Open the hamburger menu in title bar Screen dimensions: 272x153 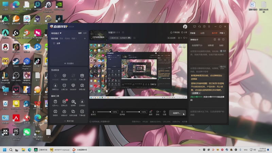tap(209, 27)
